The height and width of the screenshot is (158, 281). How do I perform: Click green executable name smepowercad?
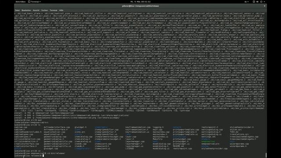pos(208,141)
